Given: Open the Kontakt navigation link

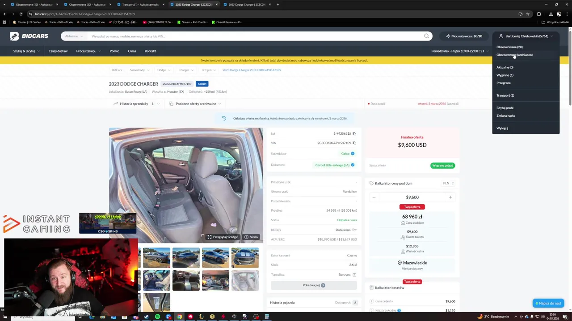Looking at the screenshot, I should (150, 51).
